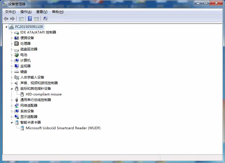Select Microsoft Usbccid Smartcard Reader (WUDF) text

pos(63,128)
